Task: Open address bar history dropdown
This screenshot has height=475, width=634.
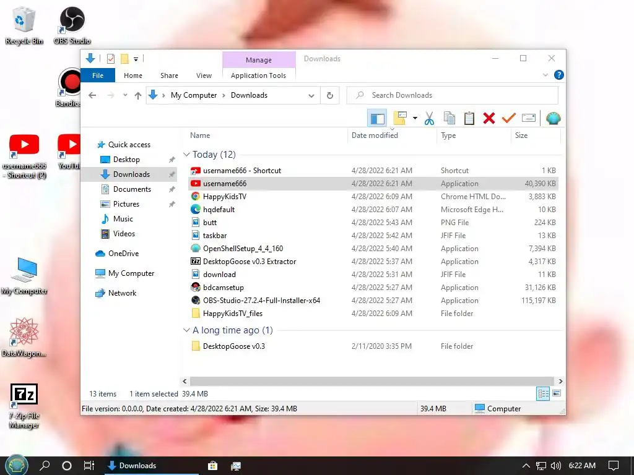Action: 311,96
